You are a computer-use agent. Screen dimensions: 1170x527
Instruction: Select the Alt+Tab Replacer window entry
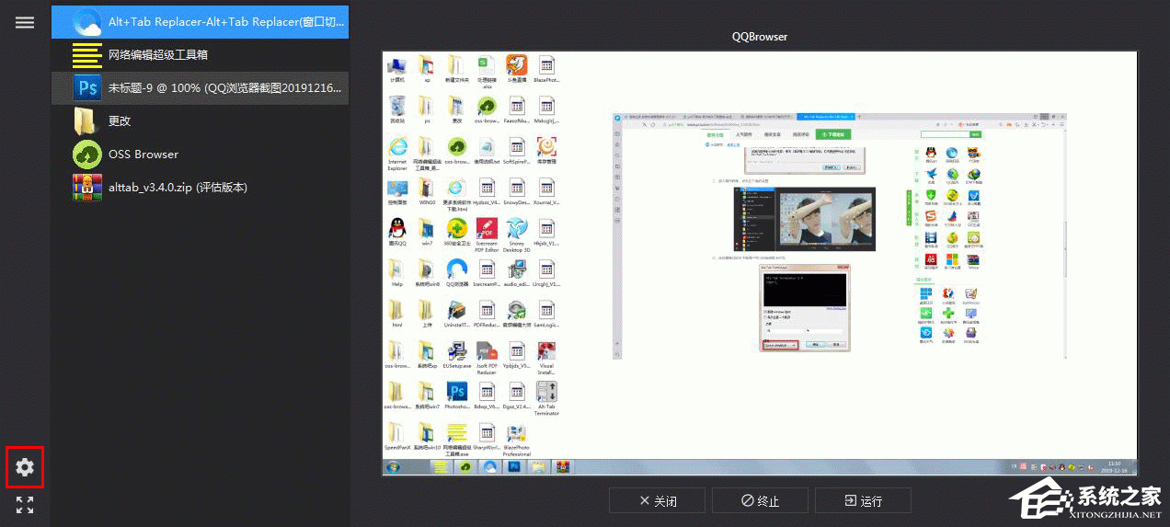pos(200,21)
